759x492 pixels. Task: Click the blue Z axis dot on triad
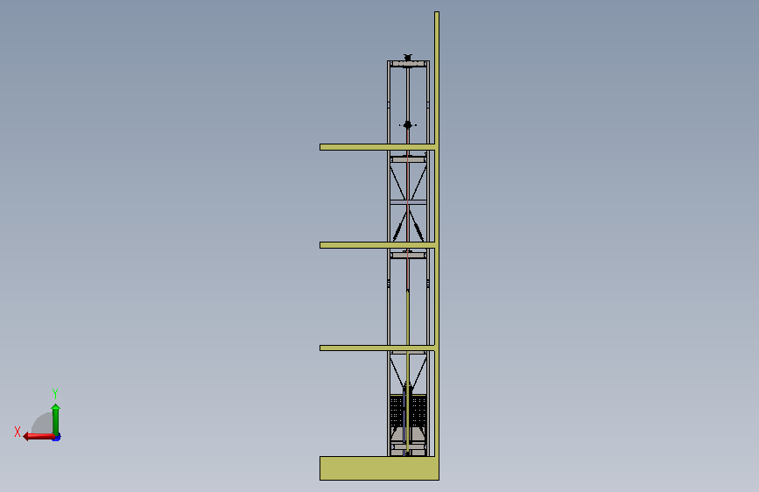[57, 438]
